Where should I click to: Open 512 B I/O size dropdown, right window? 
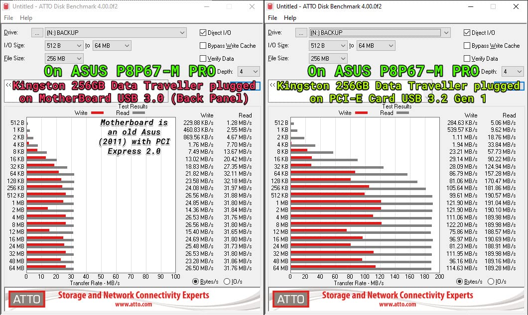click(x=328, y=45)
